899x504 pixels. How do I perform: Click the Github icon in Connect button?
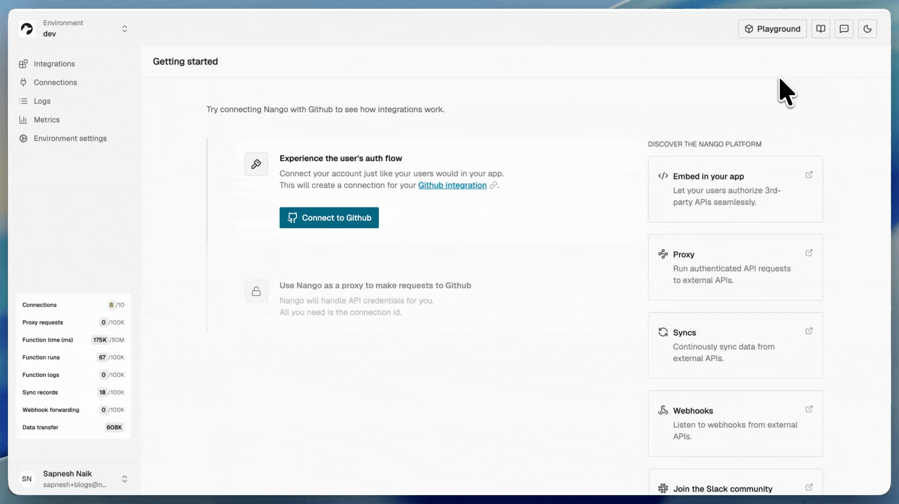[293, 218]
